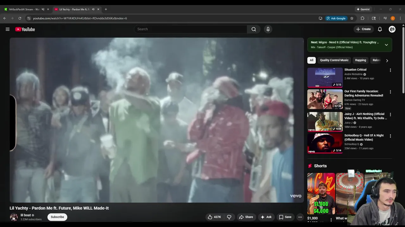The width and height of the screenshot is (405, 227).
Task: Click the main video player
Action: 157,120
